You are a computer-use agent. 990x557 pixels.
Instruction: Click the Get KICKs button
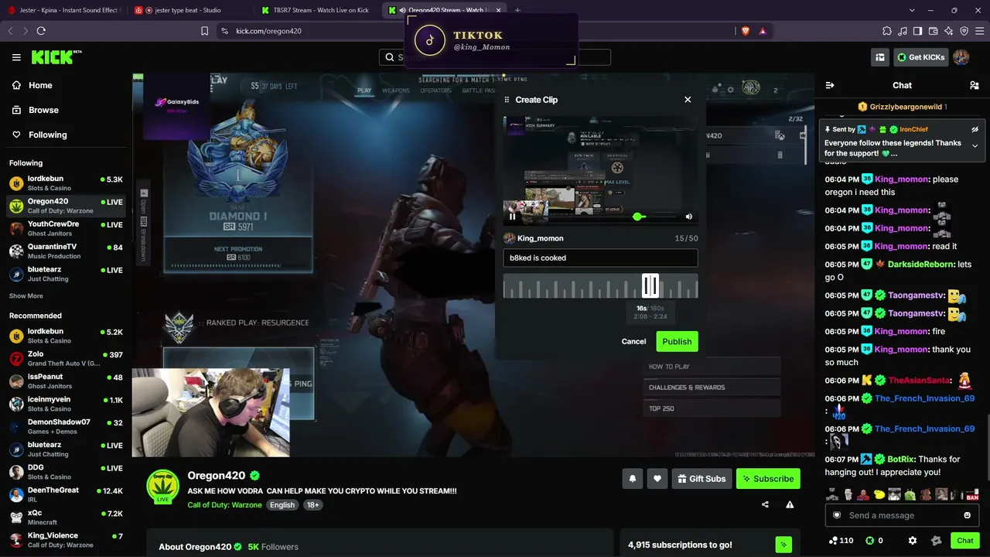(920, 57)
